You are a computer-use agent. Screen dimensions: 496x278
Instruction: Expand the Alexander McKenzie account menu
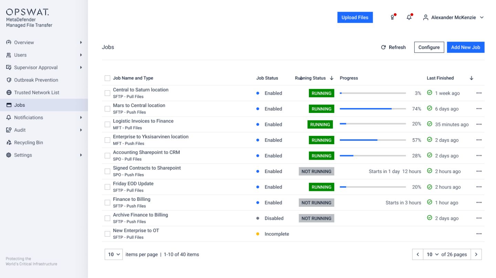pyautogui.click(x=453, y=17)
